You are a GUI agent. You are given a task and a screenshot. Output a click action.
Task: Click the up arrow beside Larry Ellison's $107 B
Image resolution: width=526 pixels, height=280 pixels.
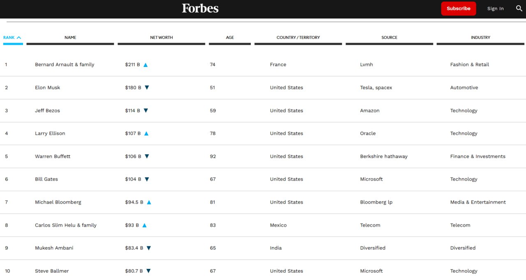point(146,133)
